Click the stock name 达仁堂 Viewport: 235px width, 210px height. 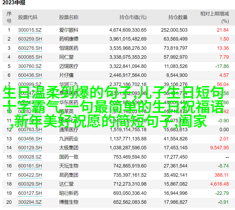(x=66, y=184)
